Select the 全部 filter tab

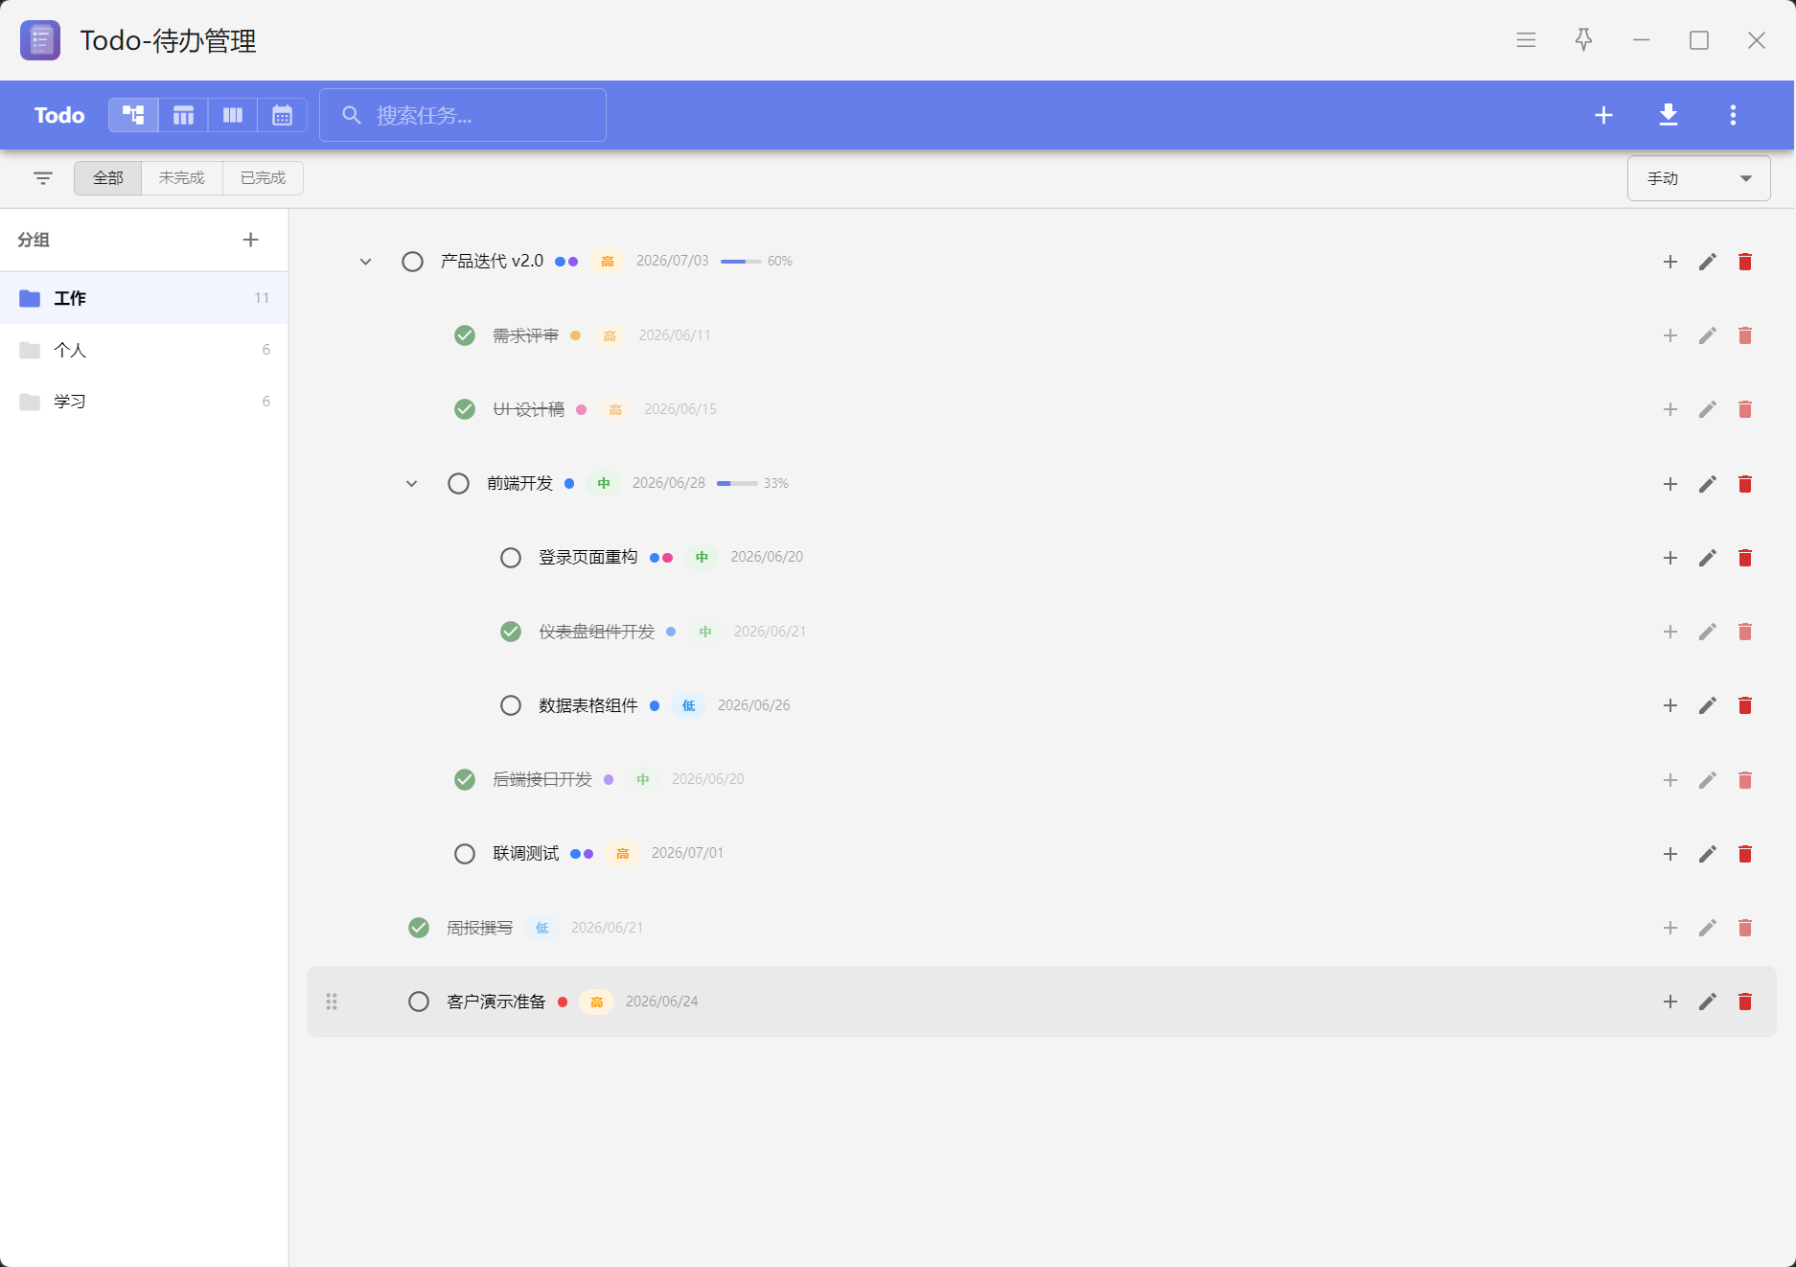(108, 178)
